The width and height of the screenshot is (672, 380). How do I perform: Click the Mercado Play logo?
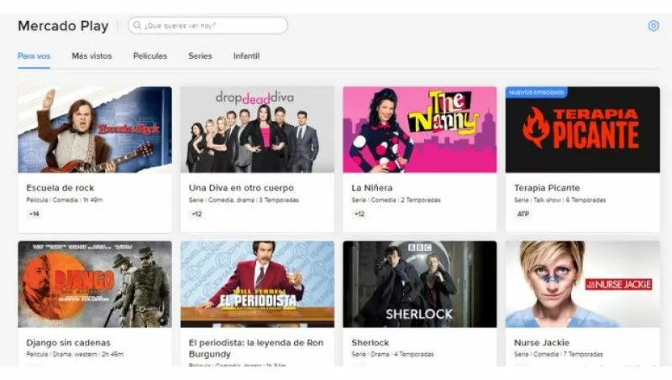pos(63,26)
